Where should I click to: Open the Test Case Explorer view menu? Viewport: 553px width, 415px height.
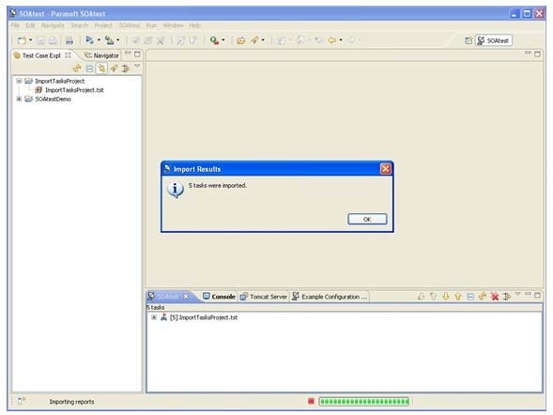coord(137,66)
